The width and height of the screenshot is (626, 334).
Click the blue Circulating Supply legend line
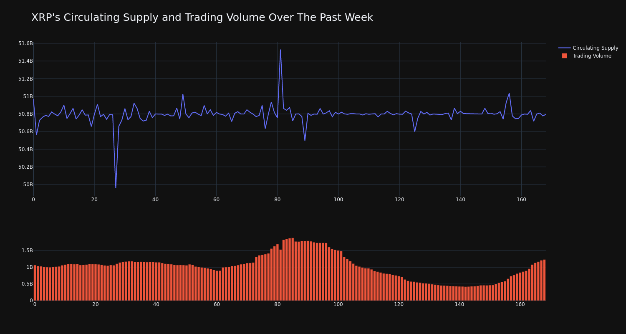tap(564, 48)
